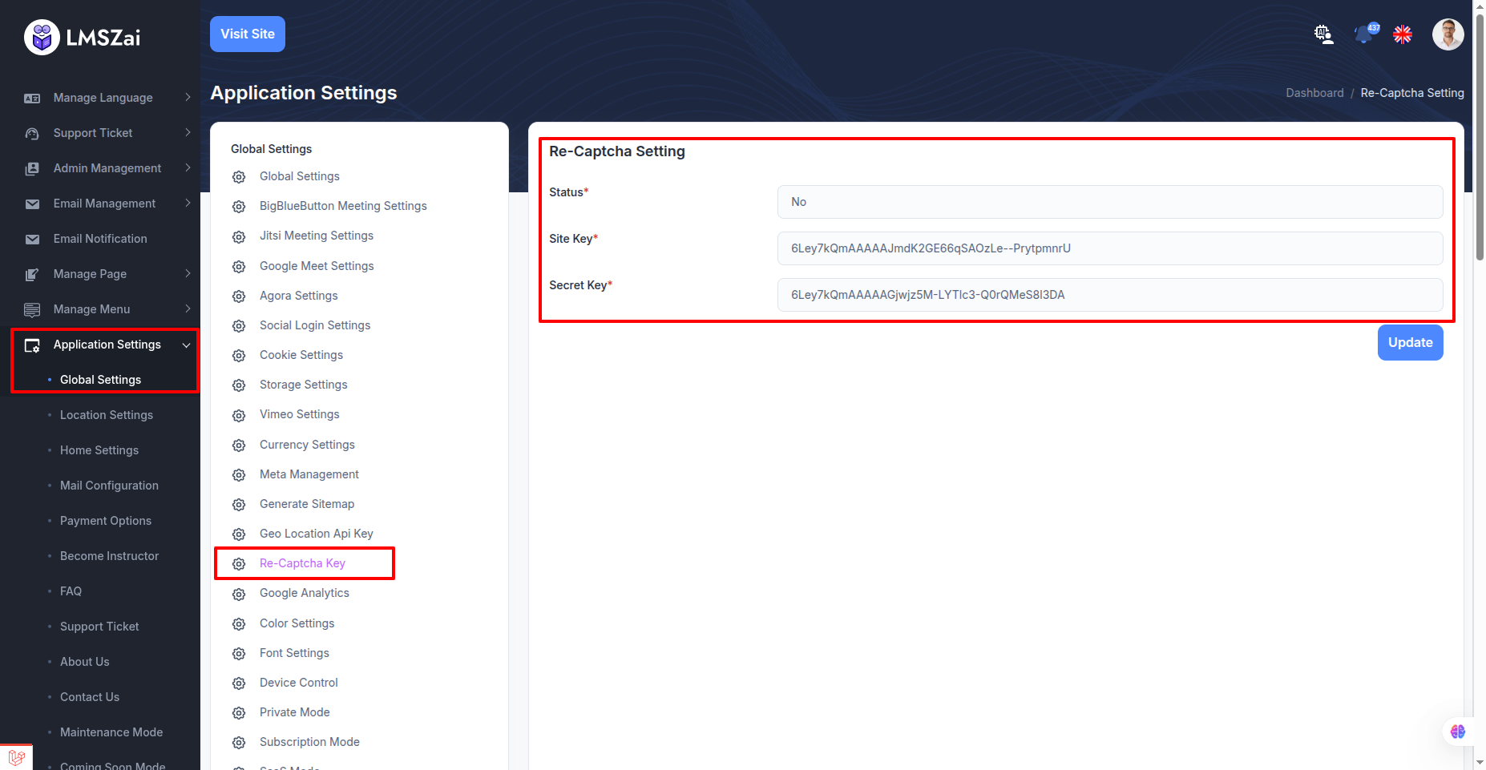Click gear icon beside Google Analytics
The height and width of the screenshot is (770, 1486).
click(x=239, y=594)
